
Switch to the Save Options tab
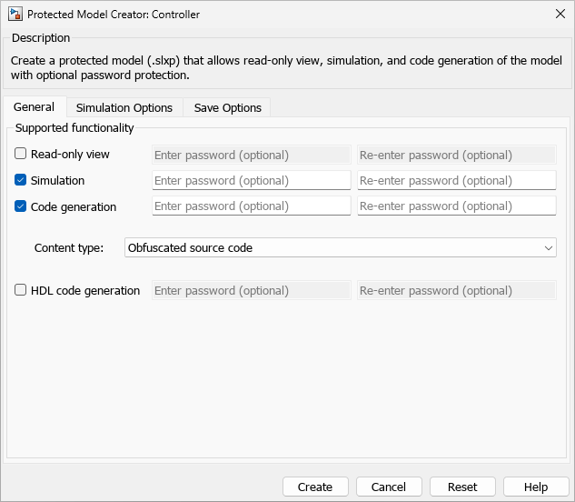click(227, 108)
